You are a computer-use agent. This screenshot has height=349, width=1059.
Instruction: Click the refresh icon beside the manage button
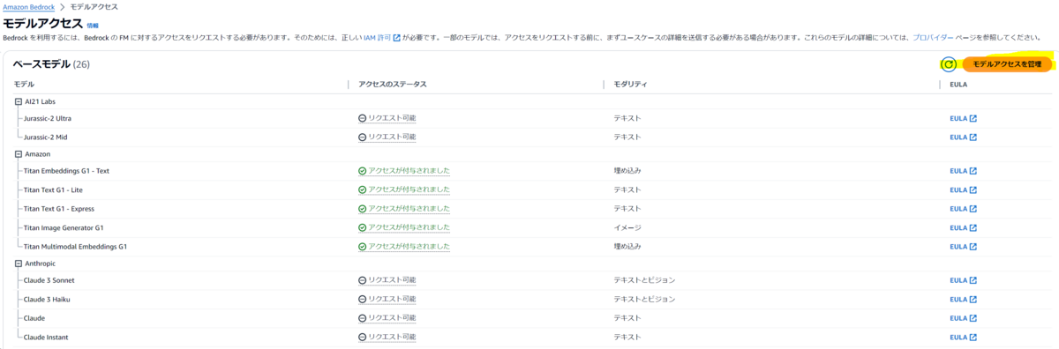point(948,64)
